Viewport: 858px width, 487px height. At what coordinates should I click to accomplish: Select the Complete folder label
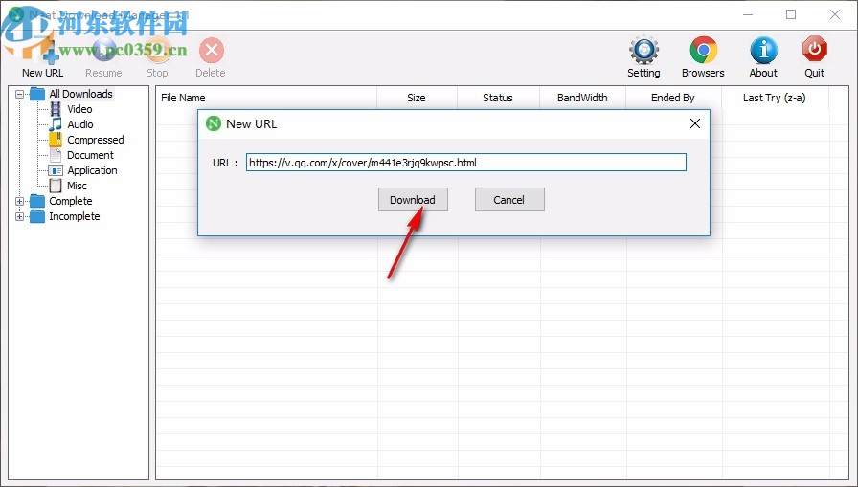point(71,201)
